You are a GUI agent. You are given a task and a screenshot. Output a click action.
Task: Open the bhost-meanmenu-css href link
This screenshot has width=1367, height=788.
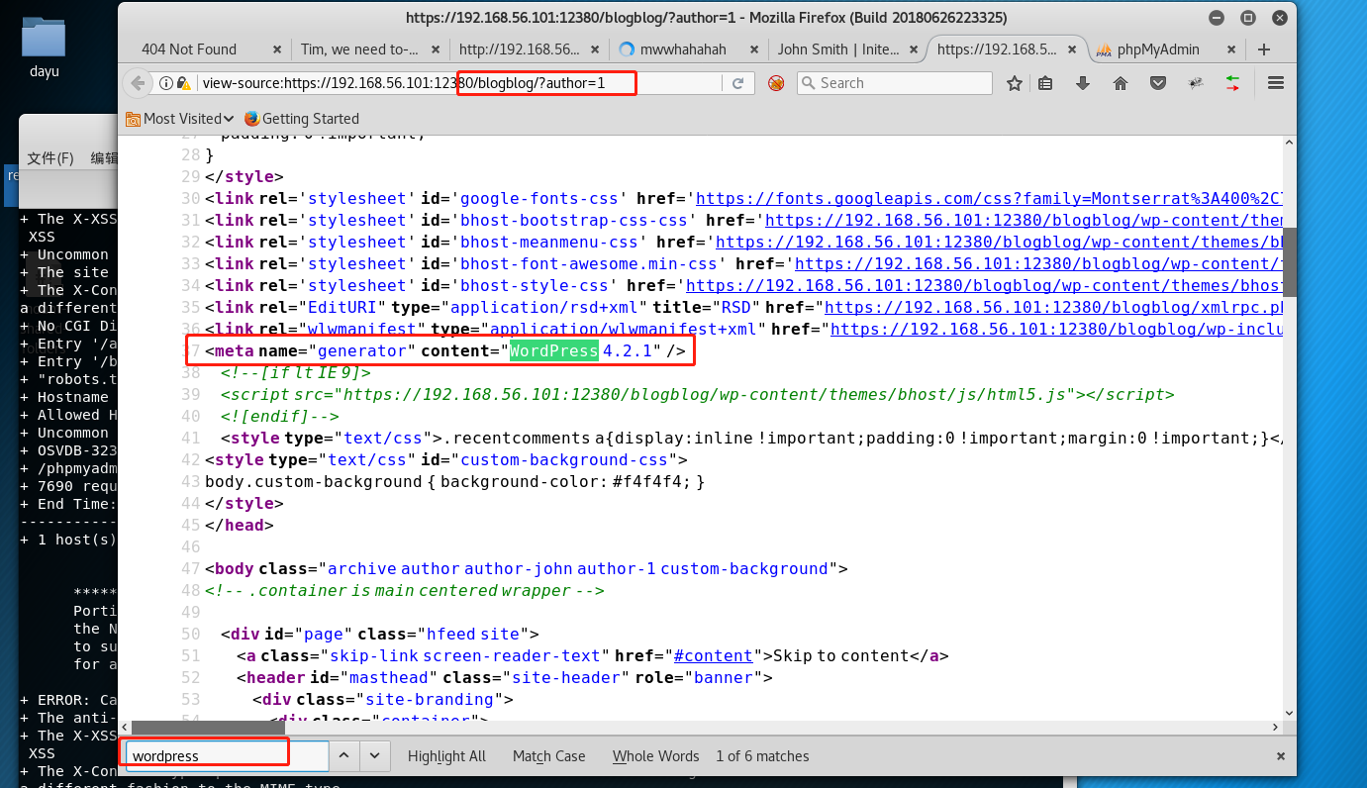pyautogui.click(x=1000, y=242)
